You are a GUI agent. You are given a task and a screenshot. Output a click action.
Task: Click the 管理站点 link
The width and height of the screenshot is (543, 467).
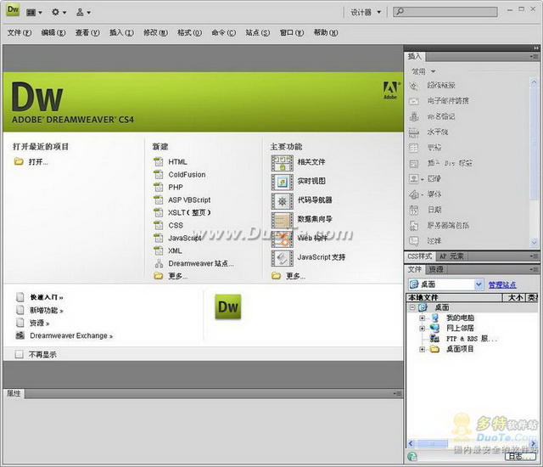(502, 284)
